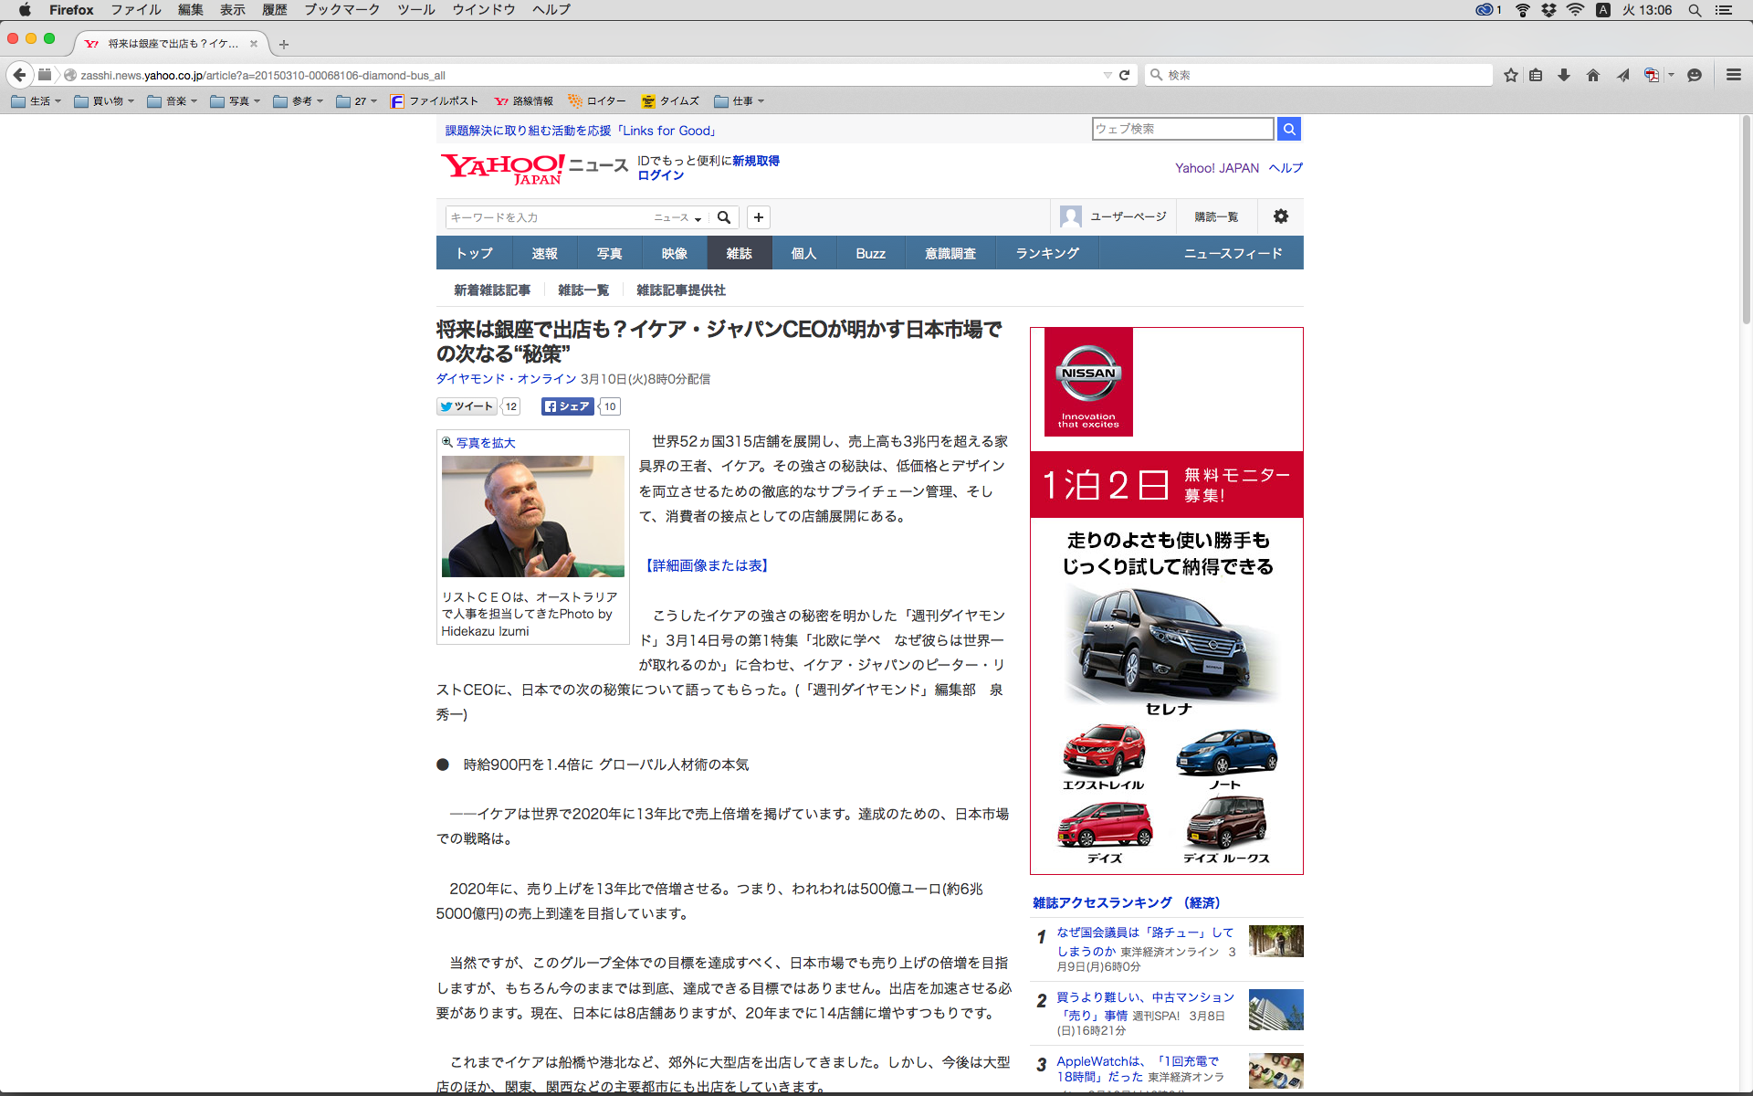Click the browser back arrow button
This screenshot has height=1096, width=1753.
click(x=19, y=75)
